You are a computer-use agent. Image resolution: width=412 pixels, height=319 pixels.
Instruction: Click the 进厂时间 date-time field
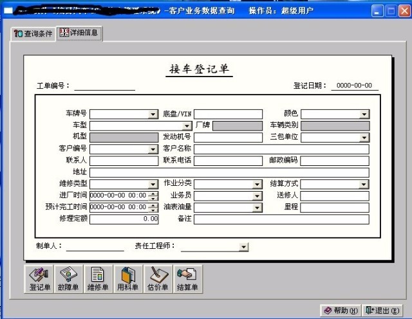(119, 196)
